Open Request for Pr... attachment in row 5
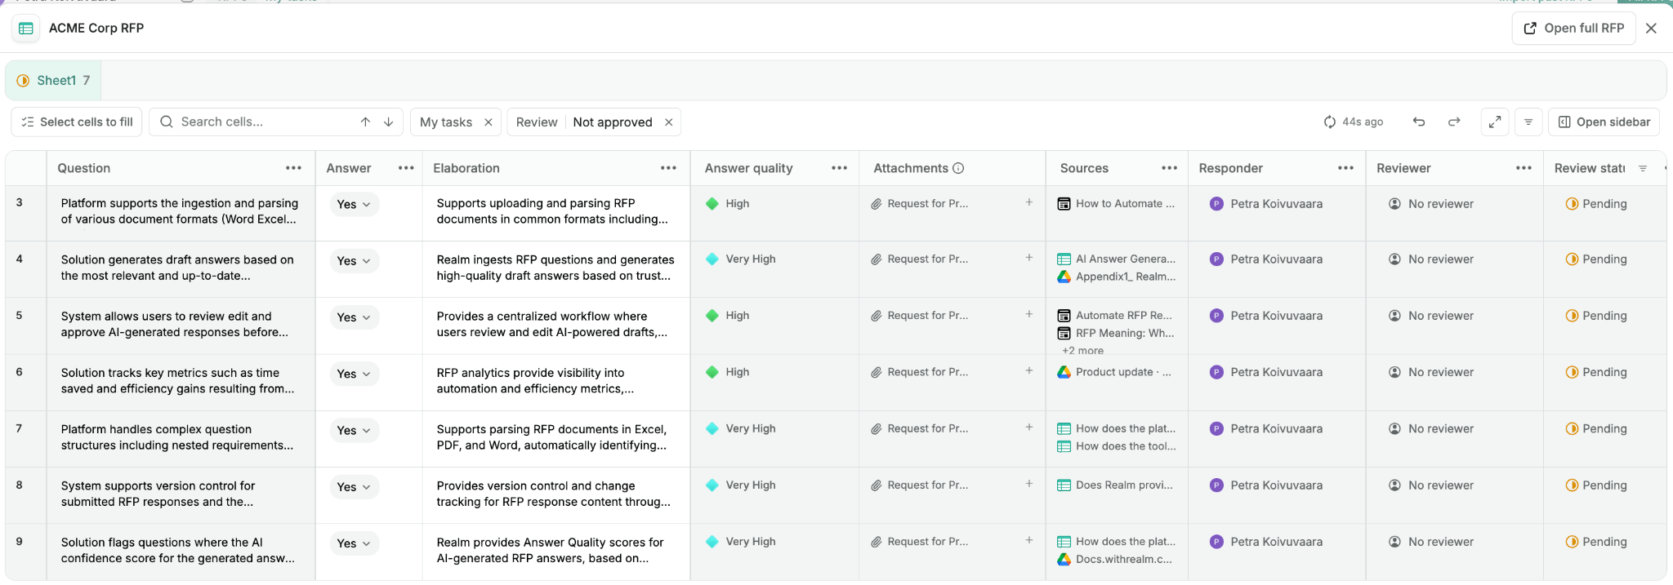 (919, 316)
